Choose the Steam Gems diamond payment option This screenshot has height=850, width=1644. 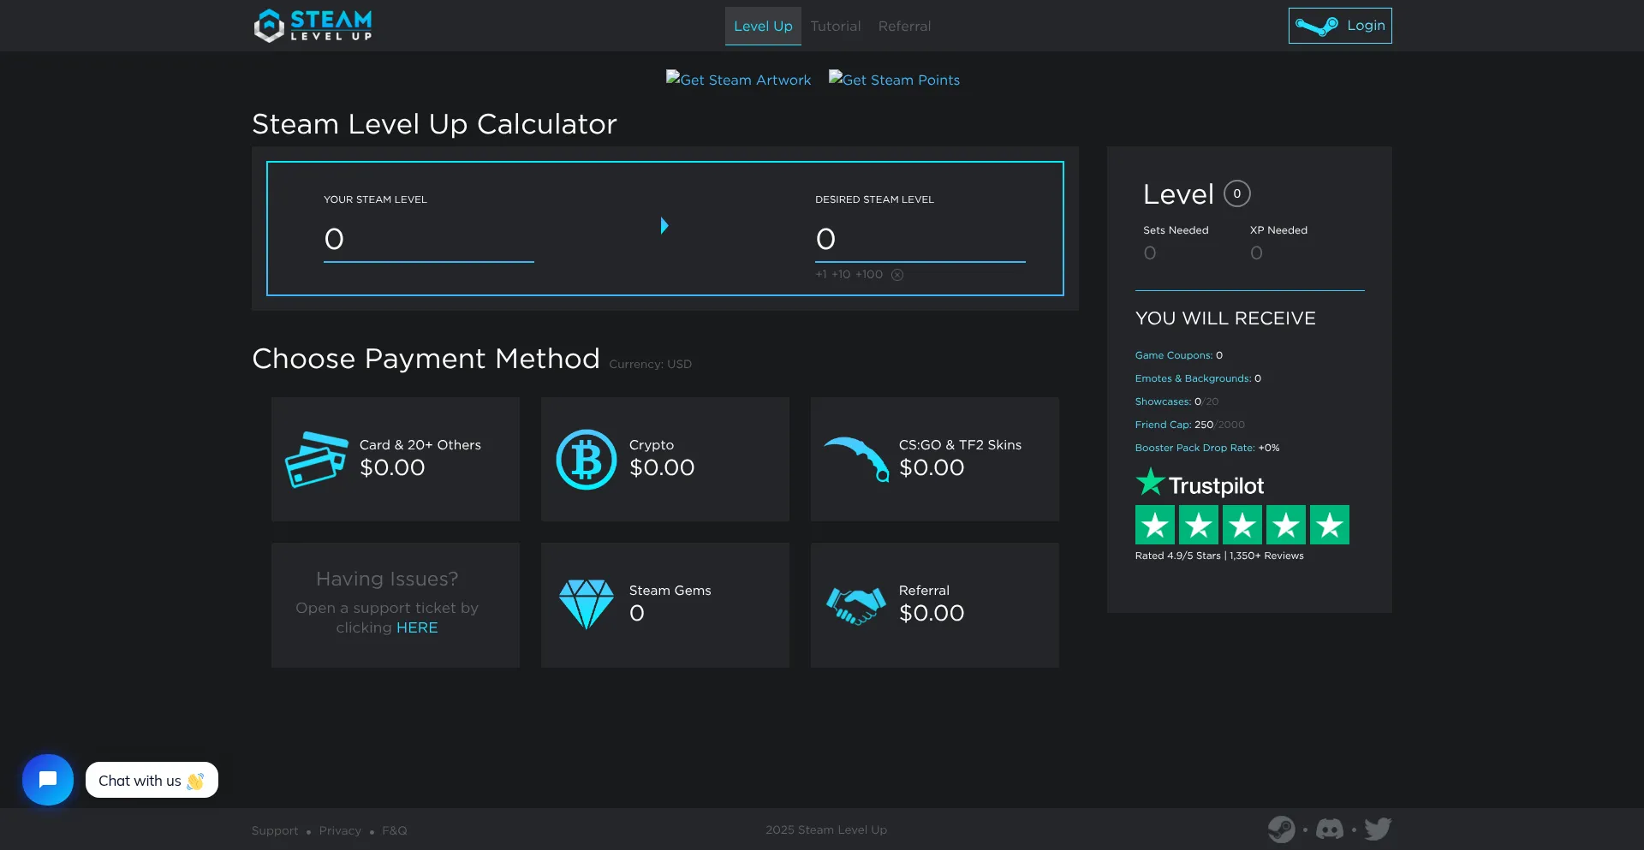tap(664, 604)
